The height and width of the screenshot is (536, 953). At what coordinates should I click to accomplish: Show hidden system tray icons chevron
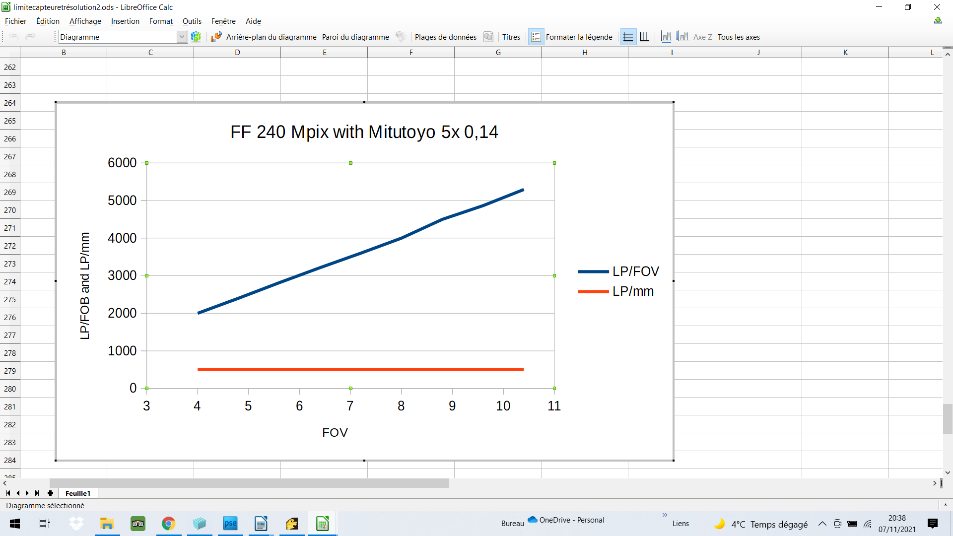point(822,524)
